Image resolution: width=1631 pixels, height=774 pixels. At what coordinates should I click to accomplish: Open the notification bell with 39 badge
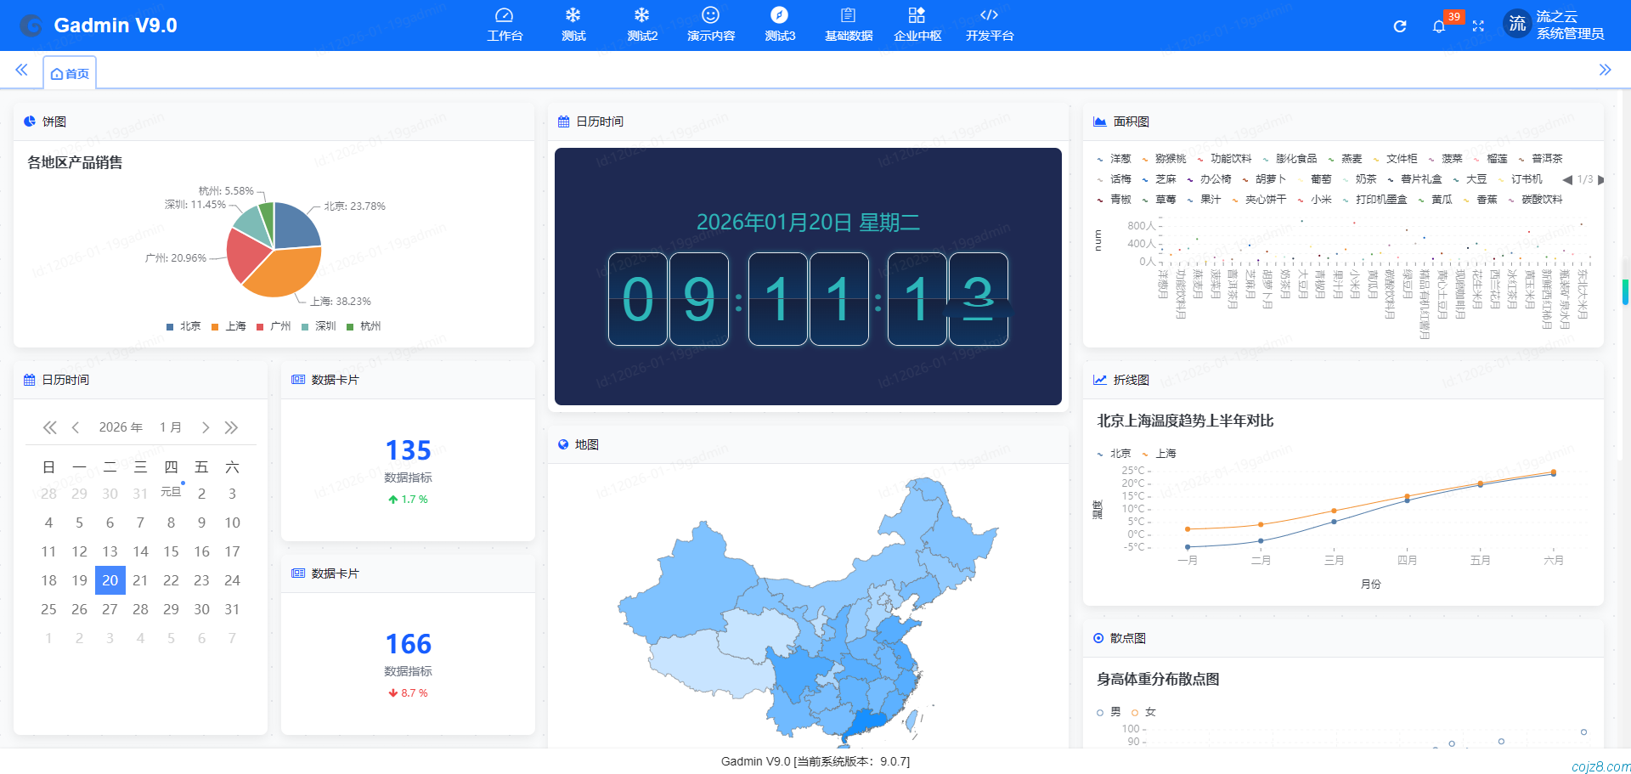click(x=1439, y=26)
